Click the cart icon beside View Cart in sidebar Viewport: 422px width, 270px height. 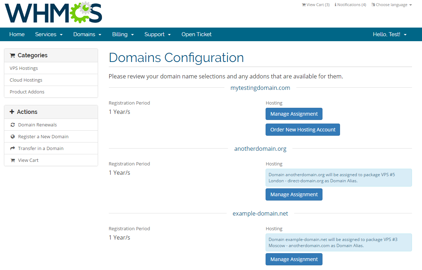point(13,160)
